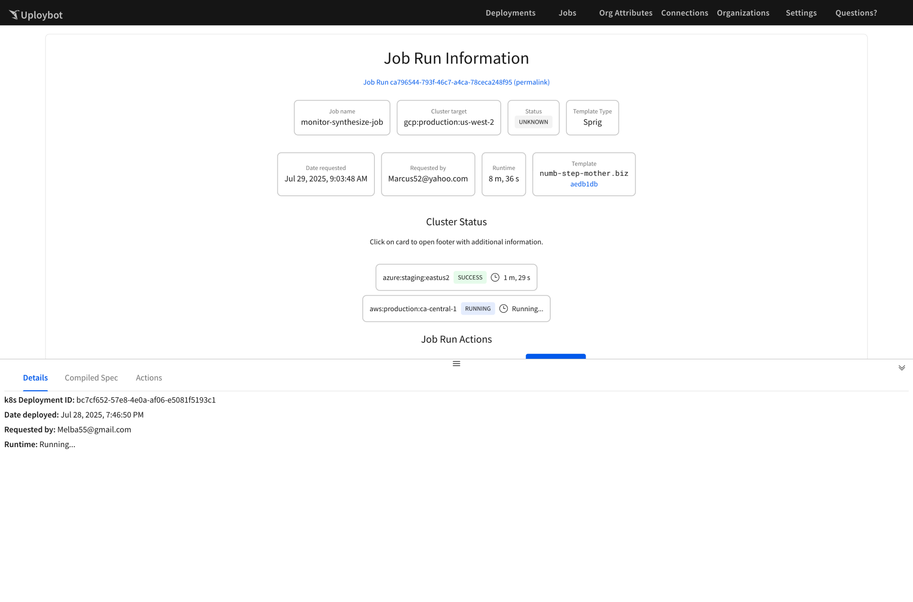913x602 pixels.
Task: Click the Questions? help link
Action: coord(856,13)
